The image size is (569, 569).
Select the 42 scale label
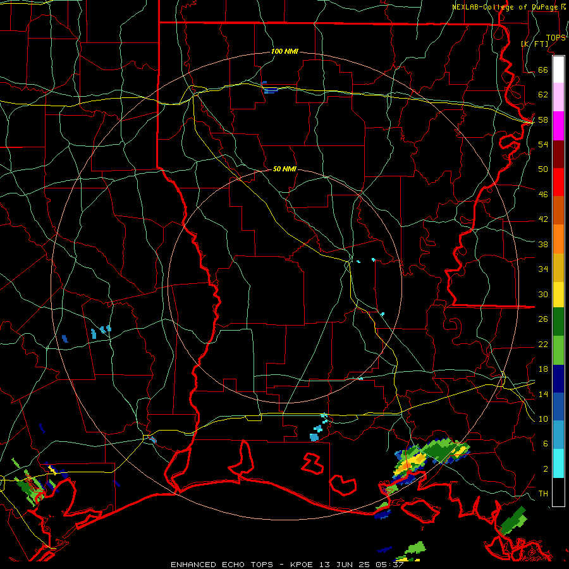point(543,219)
